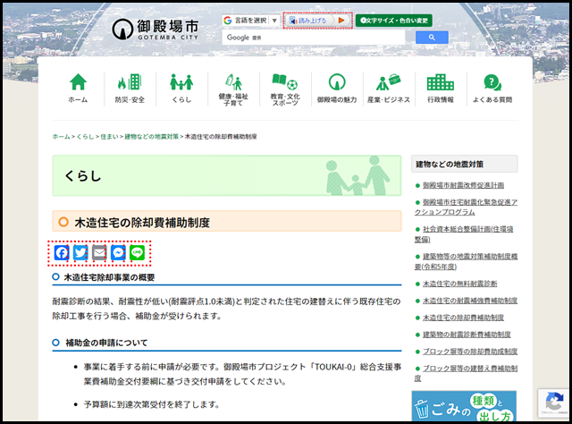Click the Gotemba City logo
The width and height of the screenshot is (572, 424).
(156, 29)
